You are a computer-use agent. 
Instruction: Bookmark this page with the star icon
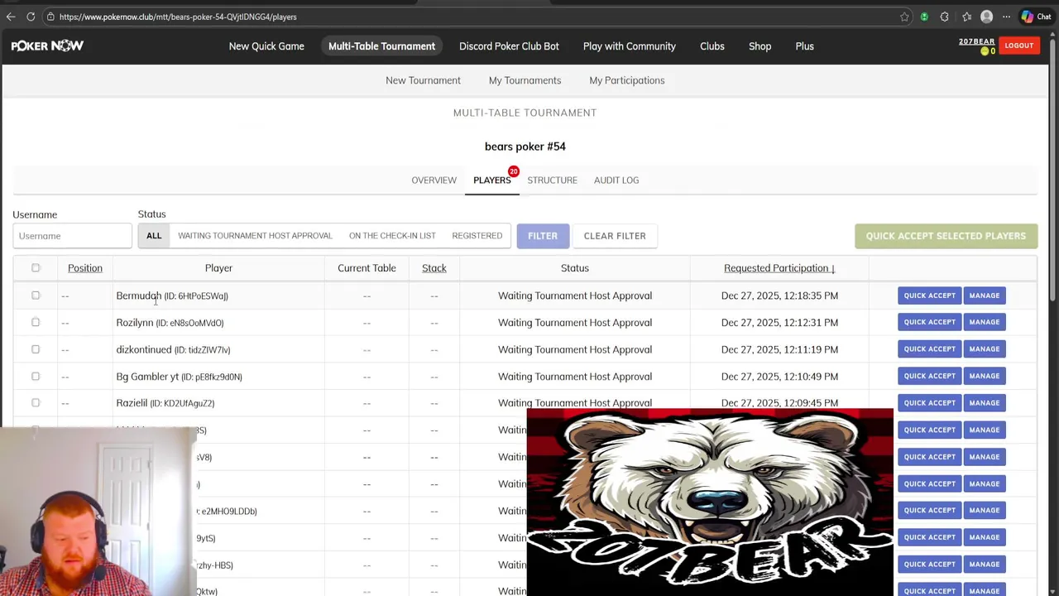pos(904,17)
